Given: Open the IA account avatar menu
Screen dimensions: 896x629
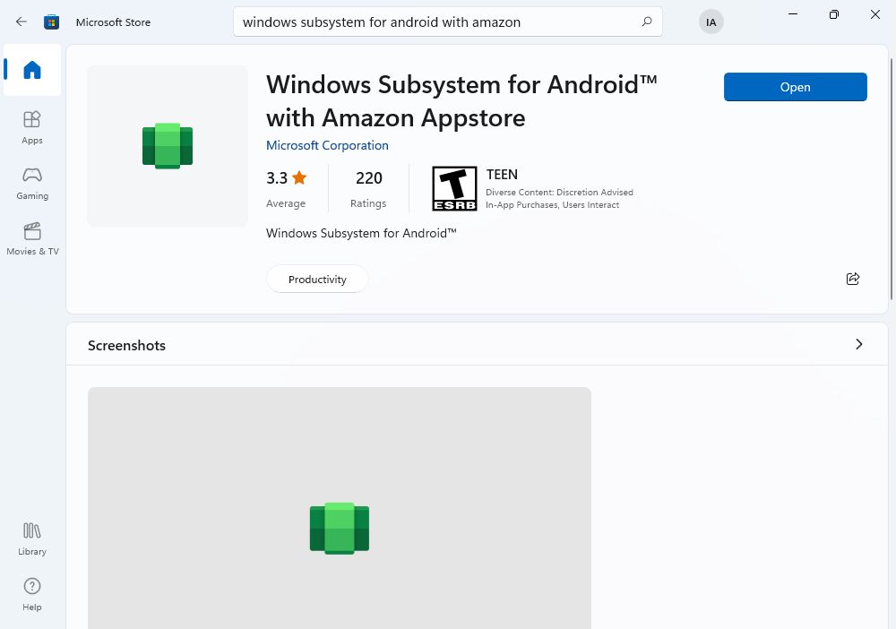Looking at the screenshot, I should click(711, 22).
